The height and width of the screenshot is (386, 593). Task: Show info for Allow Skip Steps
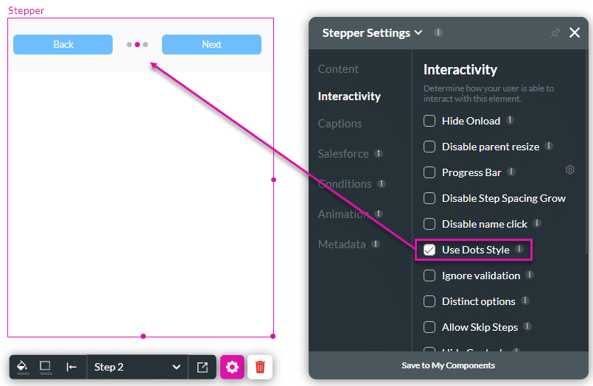tap(527, 326)
